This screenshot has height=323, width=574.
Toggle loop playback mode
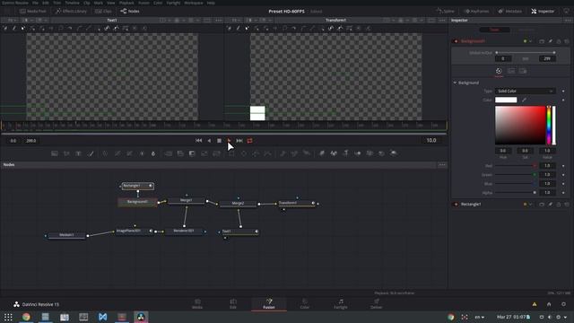point(249,141)
